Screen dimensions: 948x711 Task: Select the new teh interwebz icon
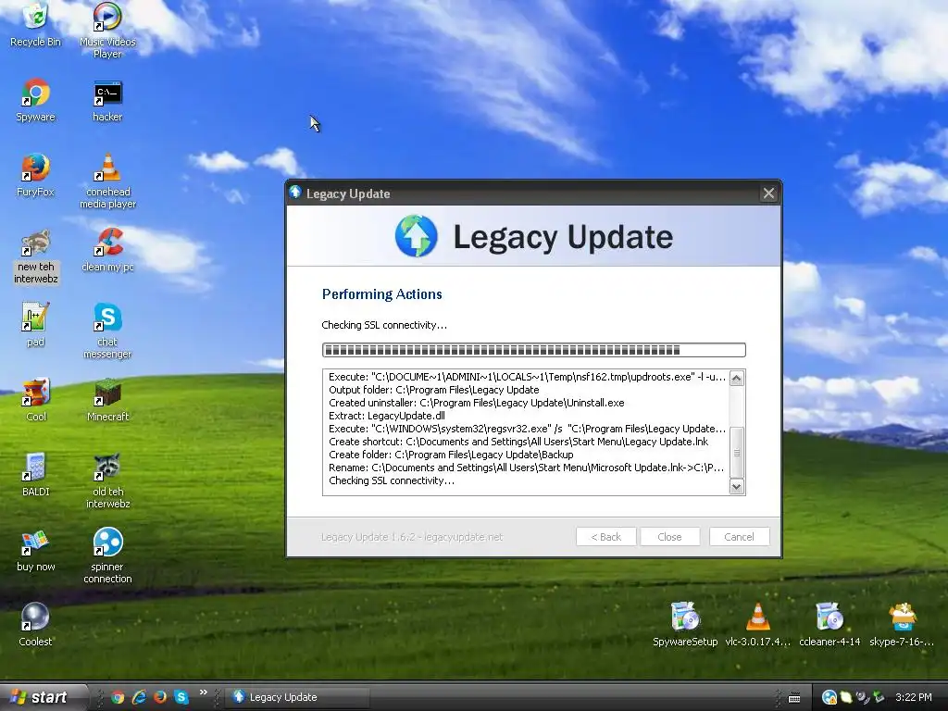pos(36,256)
